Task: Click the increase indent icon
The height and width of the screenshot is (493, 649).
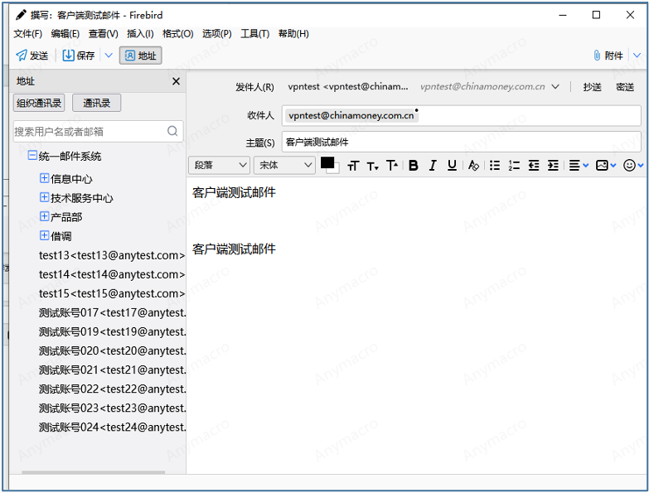Action: (553, 166)
